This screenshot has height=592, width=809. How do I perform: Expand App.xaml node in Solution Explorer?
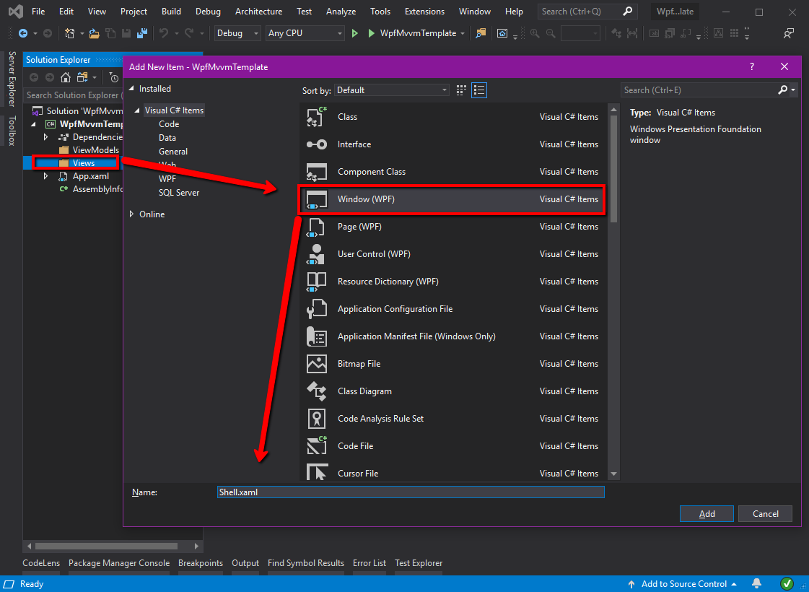[x=46, y=176]
